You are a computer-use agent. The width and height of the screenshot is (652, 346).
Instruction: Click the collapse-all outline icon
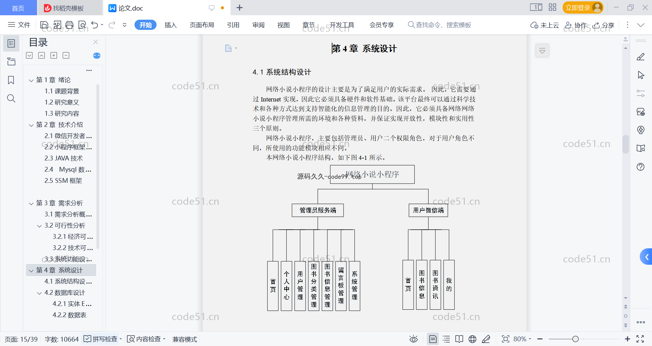click(41, 55)
